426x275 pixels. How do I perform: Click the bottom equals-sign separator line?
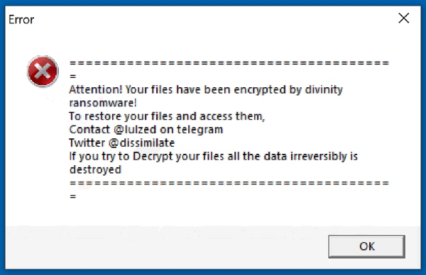[x=229, y=183]
